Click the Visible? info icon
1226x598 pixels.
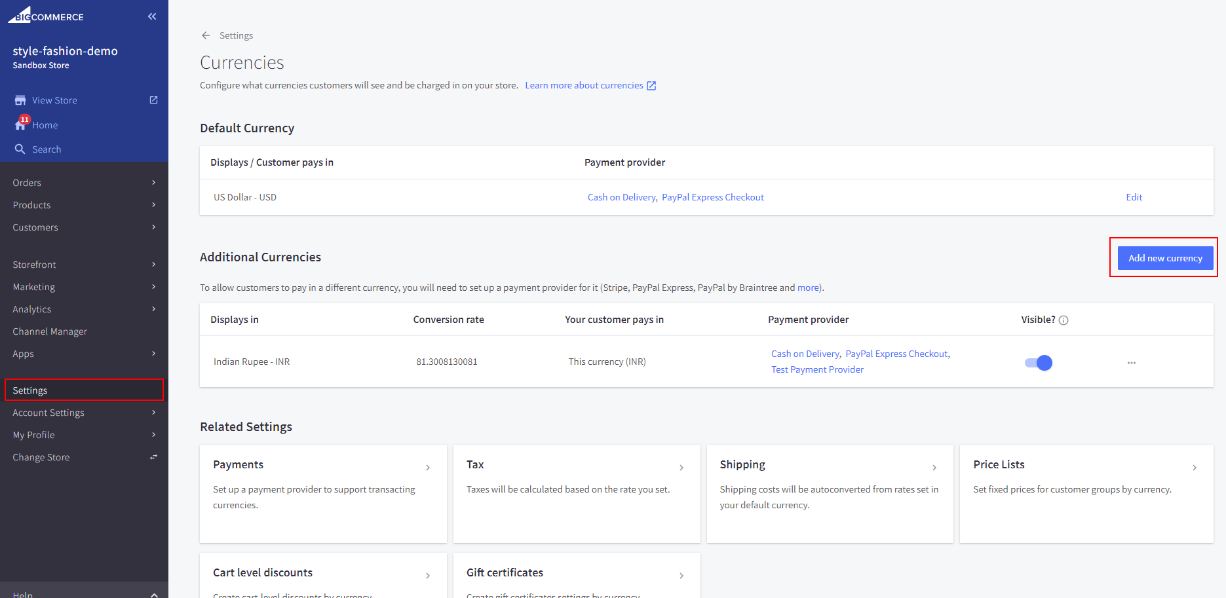tap(1063, 320)
